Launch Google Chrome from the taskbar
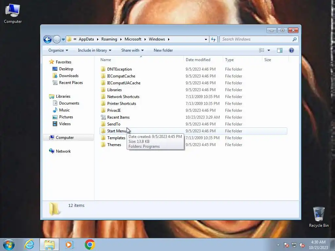This screenshot has width=335, height=251. pos(90,244)
